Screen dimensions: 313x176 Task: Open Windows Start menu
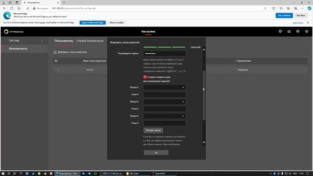pos(3,174)
